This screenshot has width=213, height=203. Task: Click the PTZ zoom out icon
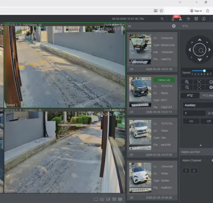tap(187, 87)
